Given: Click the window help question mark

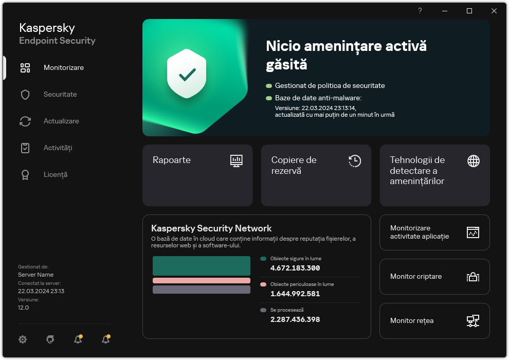Looking at the screenshot, I should (420, 10).
